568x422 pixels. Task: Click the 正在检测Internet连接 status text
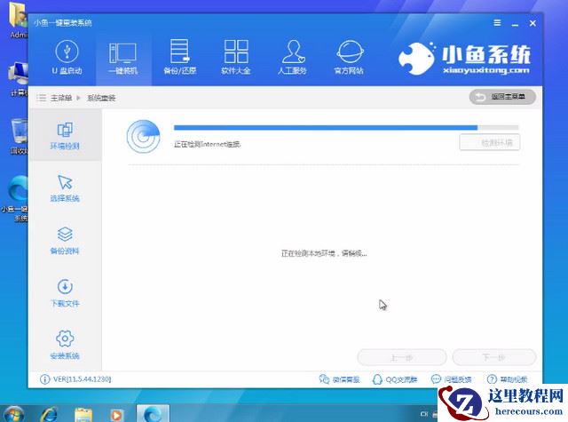207,144
